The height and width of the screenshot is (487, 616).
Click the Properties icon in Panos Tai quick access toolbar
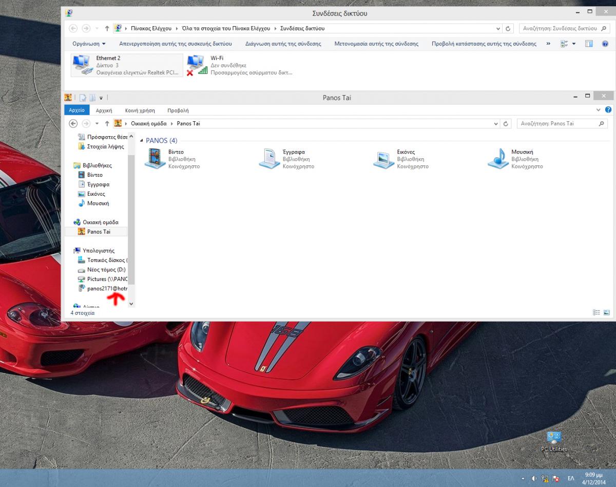[82, 98]
